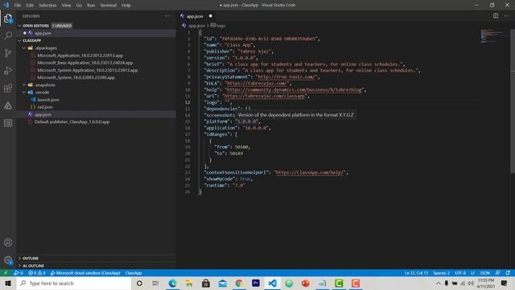Click Ln 12, Col 13 in status bar
Image resolution: width=515 pixels, height=290 pixels.
point(416,273)
